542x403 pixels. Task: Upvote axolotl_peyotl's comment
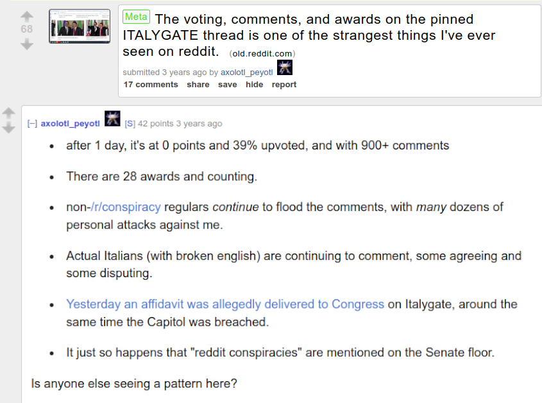pos(9,114)
